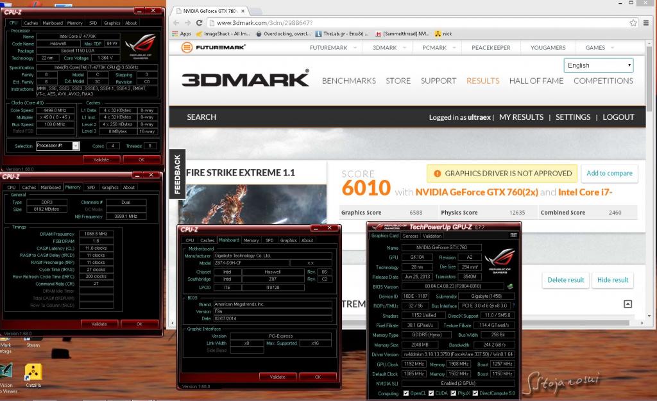Click the 6010 score value
The width and height of the screenshot is (657, 401).
(x=366, y=188)
